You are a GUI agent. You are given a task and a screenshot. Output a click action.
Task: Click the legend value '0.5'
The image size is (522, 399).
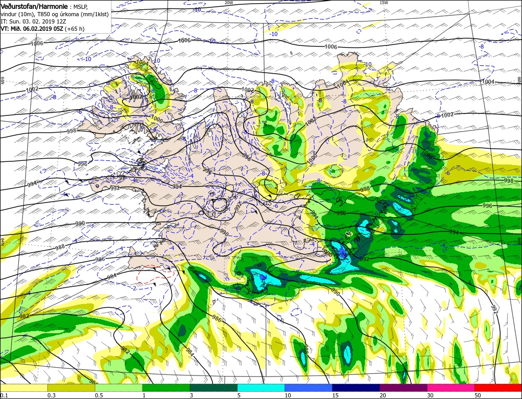(99, 395)
